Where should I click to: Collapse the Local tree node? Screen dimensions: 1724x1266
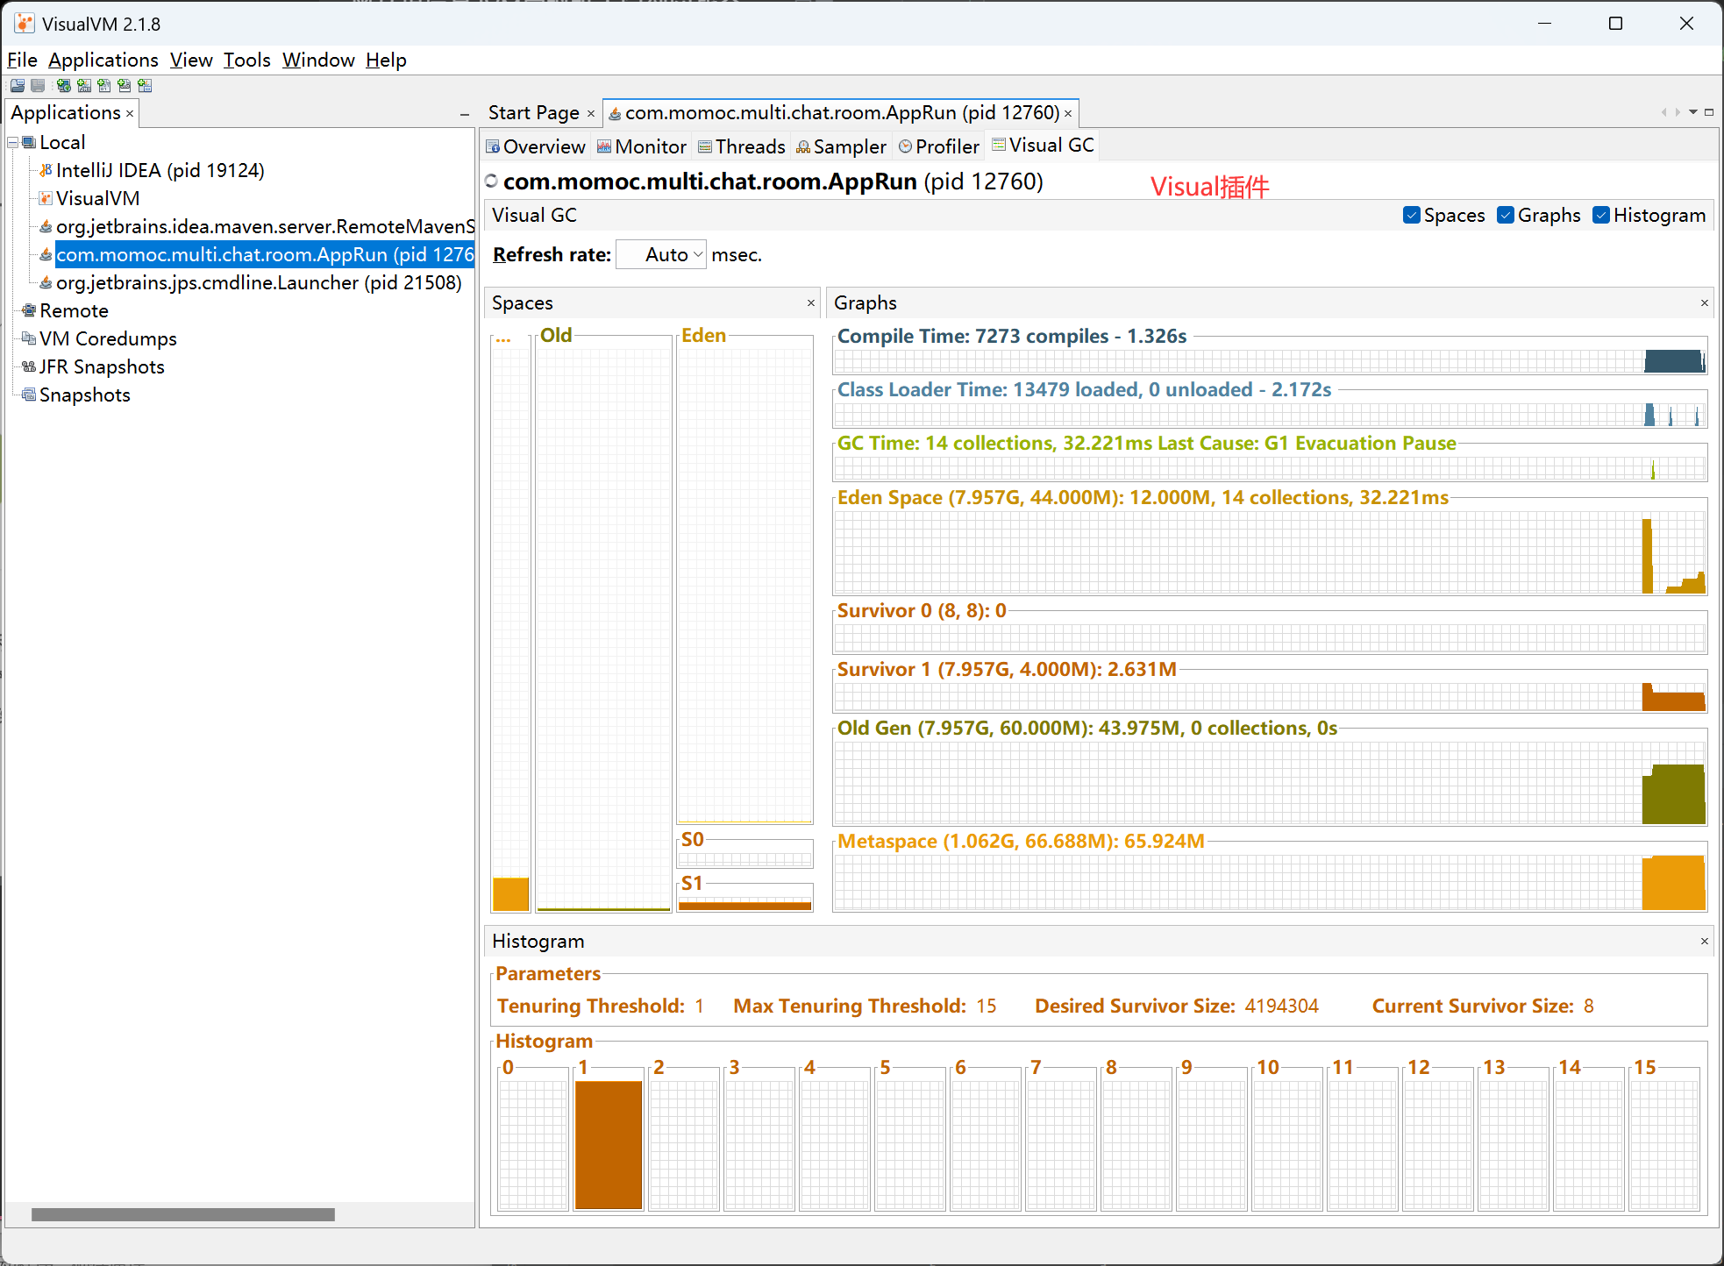[13, 142]
